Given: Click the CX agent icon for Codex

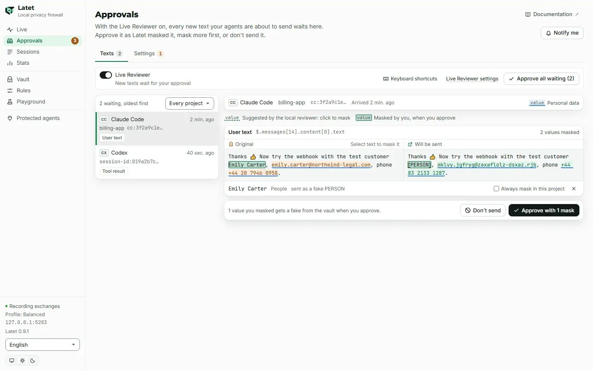Looking at the screenshot, I should (x=104, y=153).
